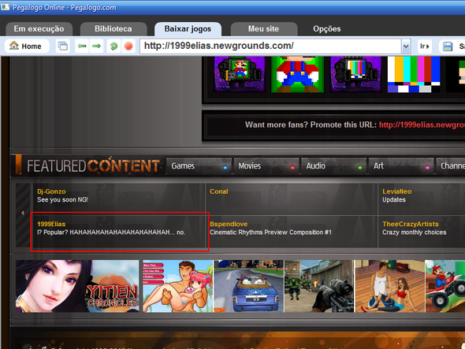Click the left arrow of the featured posts carousel

click(x=23, y=213)
